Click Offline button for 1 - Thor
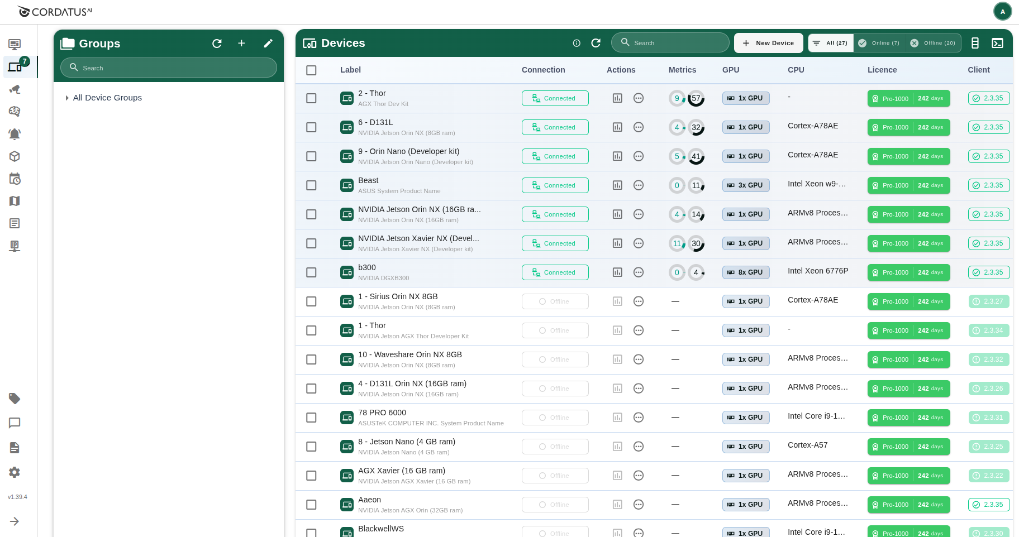 [x=555, y=330]
